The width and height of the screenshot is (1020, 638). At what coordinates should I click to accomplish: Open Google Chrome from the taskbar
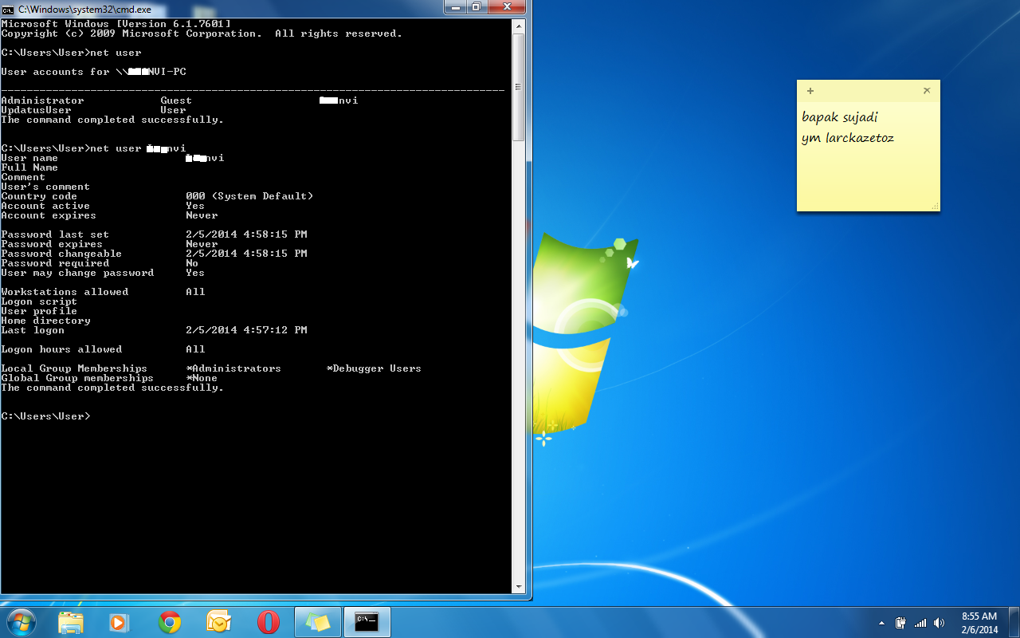[x=169, y=622]
